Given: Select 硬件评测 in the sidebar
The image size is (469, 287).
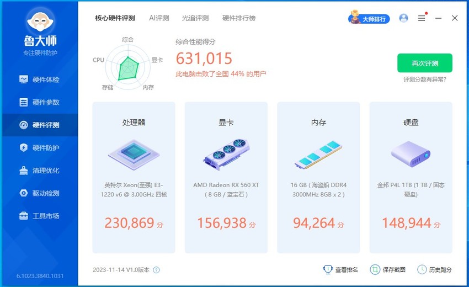Looking at the screenshot, I should (x=40, y=125).
